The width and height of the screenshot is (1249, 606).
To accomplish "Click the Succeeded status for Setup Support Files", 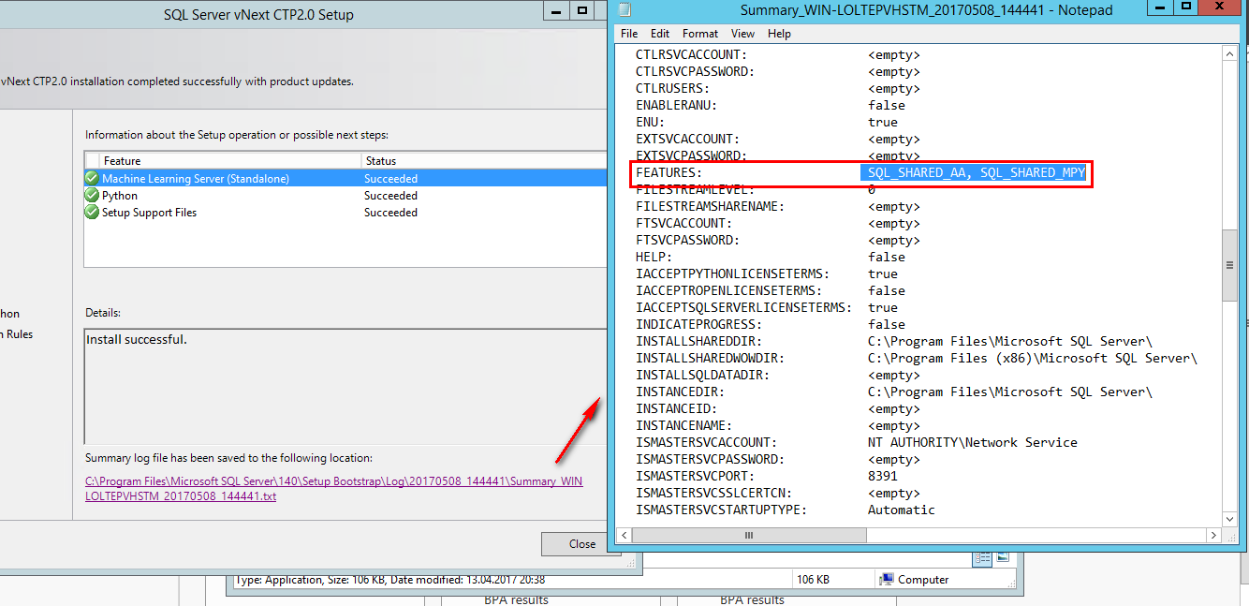I will (390, 213).
